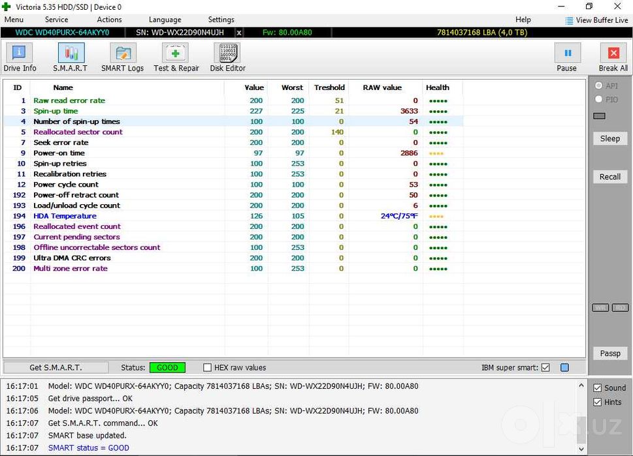Open the Drive Info panel
633x456 pixels.
pyautogui.click(x=20, y=58)
